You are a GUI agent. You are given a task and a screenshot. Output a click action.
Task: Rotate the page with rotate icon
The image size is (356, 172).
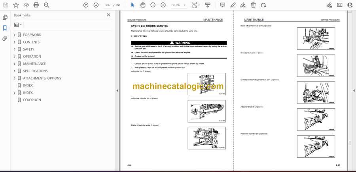(263, 5)
